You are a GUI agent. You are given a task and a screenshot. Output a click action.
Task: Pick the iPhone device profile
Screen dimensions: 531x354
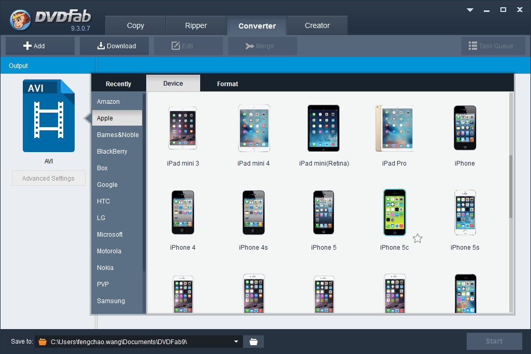coord(465,136)
